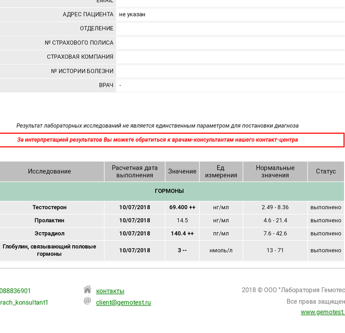
Task: Open the контакты link
Action: 110,291
